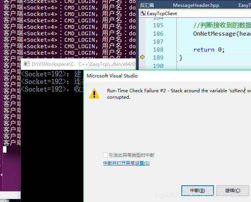Switch to the 反汇编 tab

coord(147,5)
